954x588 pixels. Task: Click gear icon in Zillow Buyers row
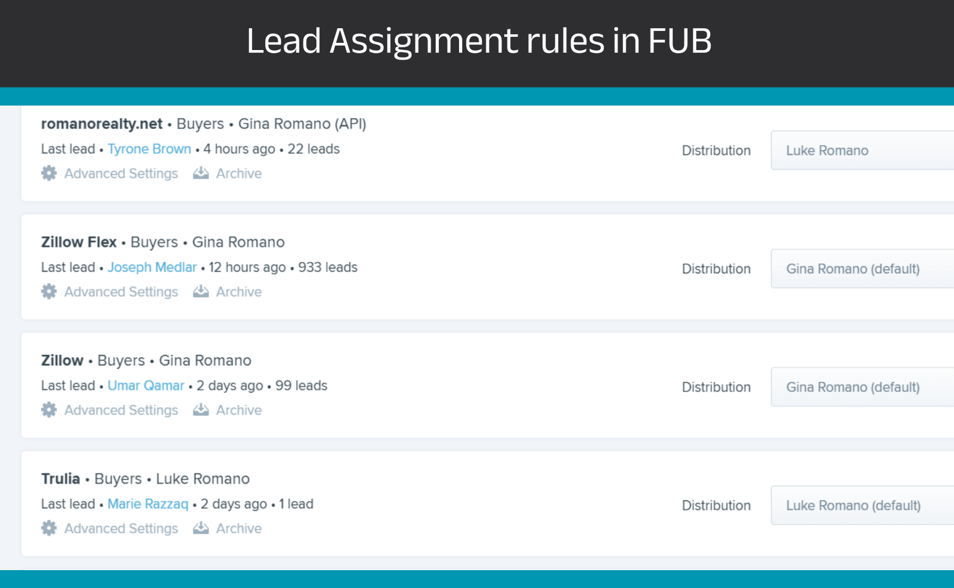pyautogui.click(x=49, y=410)
